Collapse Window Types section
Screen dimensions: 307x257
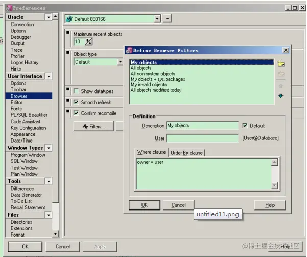pyautogui.click(x=49, y=148)
